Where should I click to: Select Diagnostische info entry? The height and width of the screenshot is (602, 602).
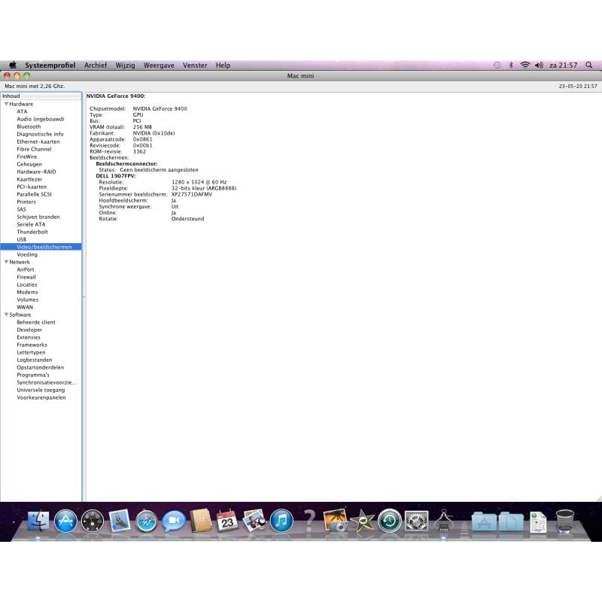[x=40, y=134]
